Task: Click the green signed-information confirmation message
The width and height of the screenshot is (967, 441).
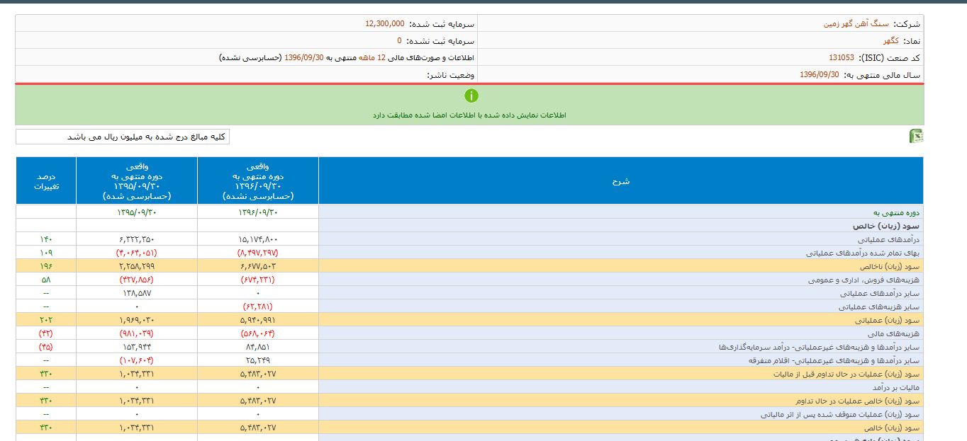Action: pyautogui.click(x=469, y=115)
